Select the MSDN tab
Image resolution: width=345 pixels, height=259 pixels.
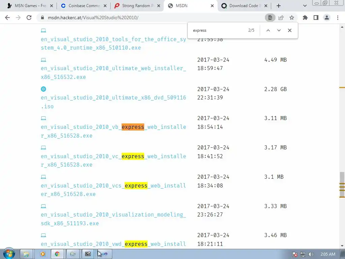pyautogui.click(x=190, y=6)
